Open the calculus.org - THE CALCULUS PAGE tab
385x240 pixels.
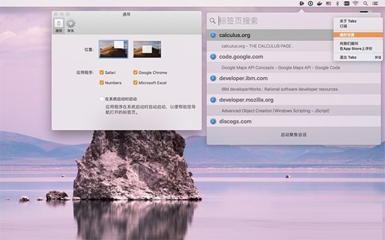270,46
